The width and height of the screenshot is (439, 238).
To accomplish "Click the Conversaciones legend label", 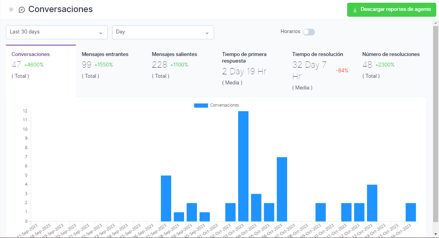I will point(225,105).
